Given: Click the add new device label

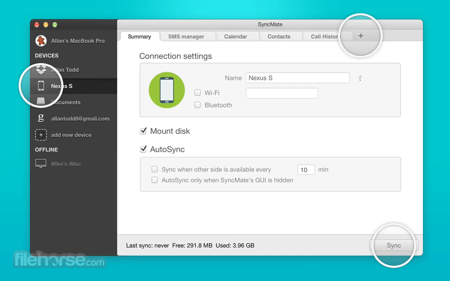Looking at the screenshot, I should [x=71, y=135].
